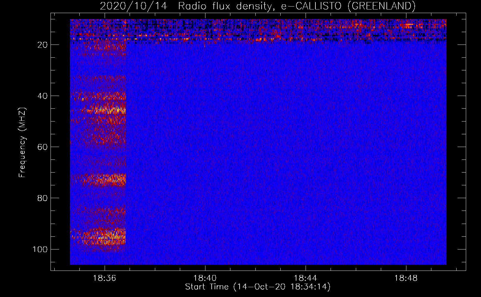Click the "Start Time (14-Oct-20 18:34:14)" axis label
The height and width of the screenshot is (297, 481).
click(x=258, y=287)
